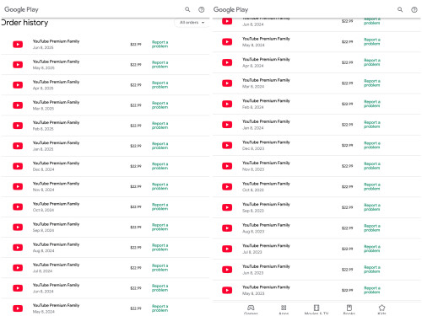Image resolution: width=422 pixels, height=316 pixels.
Task: Click YouTube icon for Dec 8, 2023 order
Action: point(227,145)
